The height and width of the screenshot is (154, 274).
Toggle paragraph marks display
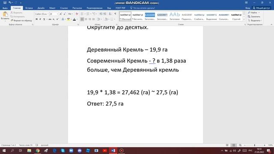click(x=115, y=14)
